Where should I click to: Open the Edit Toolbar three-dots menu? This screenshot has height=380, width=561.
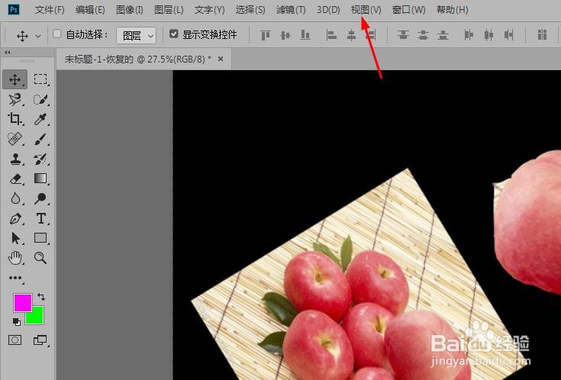click(15, 278)
